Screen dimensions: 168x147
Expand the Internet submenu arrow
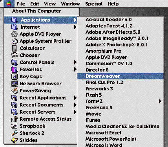[75, 27]
